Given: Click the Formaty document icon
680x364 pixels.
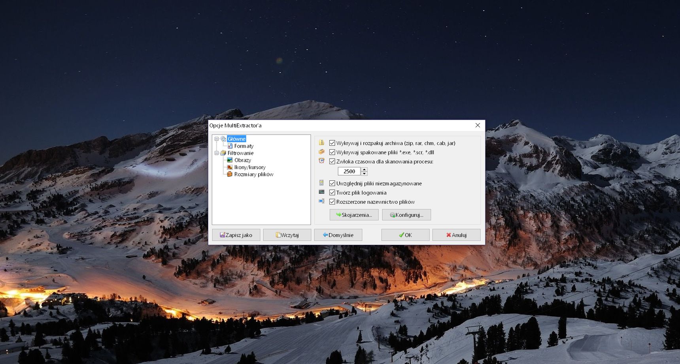Looking at the screenshot, I should [230, 146].
